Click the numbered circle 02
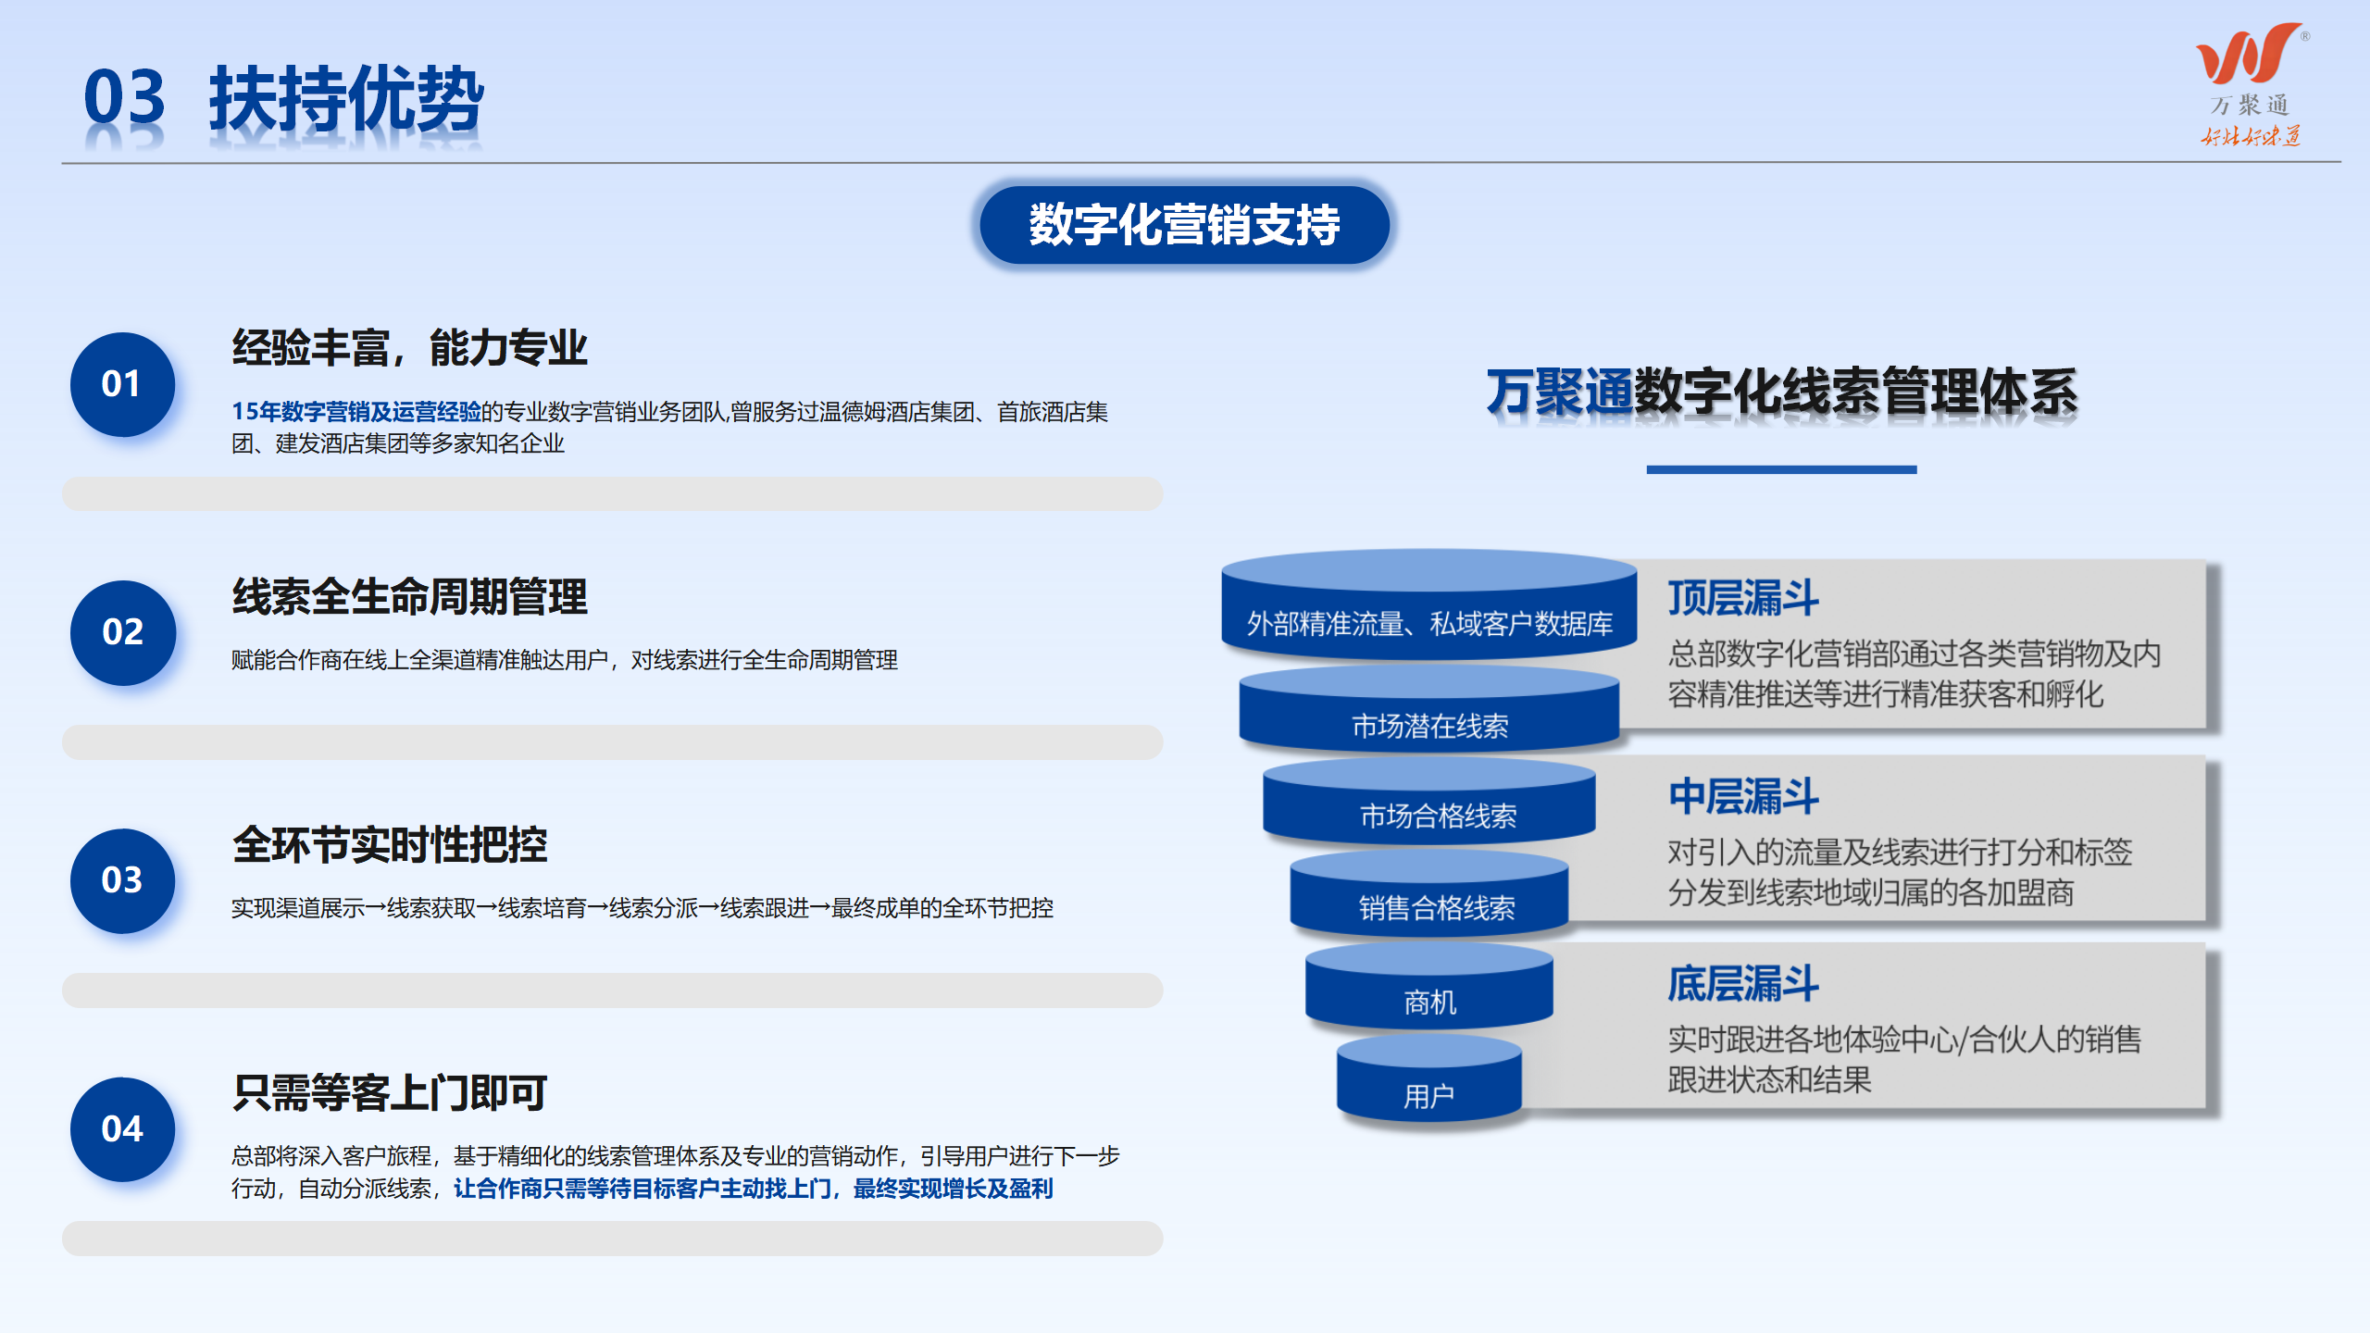Image resolution: width=2370 pixels, height=1333 pixels. (123, 632)
